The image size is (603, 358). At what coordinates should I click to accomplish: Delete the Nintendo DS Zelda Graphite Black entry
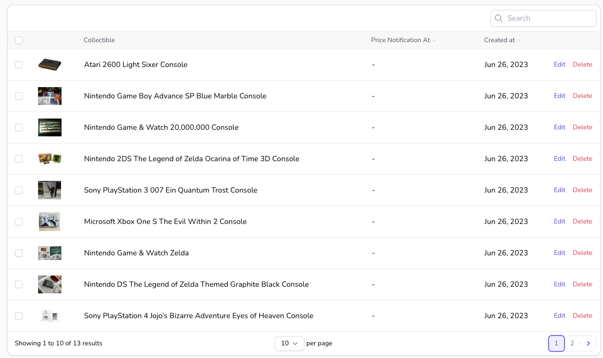tap(583, 284)
